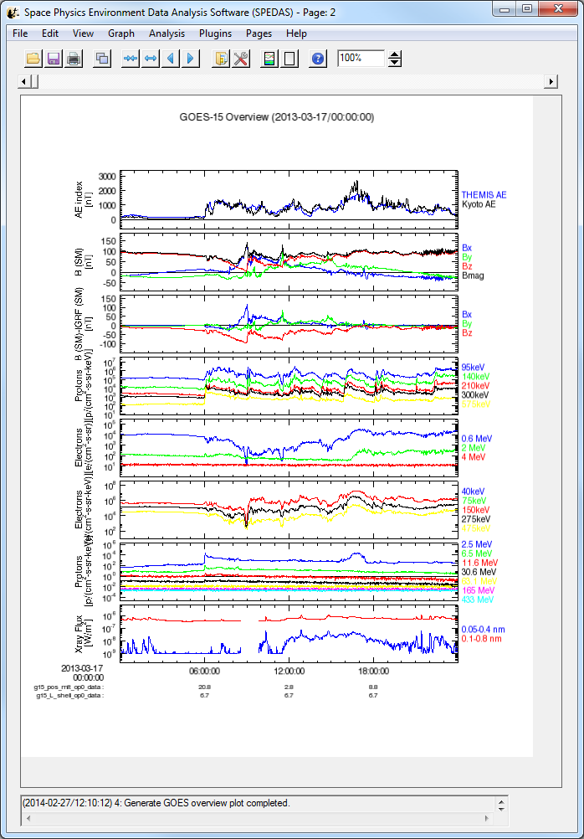The image size is (584, 839).
Task: Click the reduce time range arrows icon
Action: [131, 59]
